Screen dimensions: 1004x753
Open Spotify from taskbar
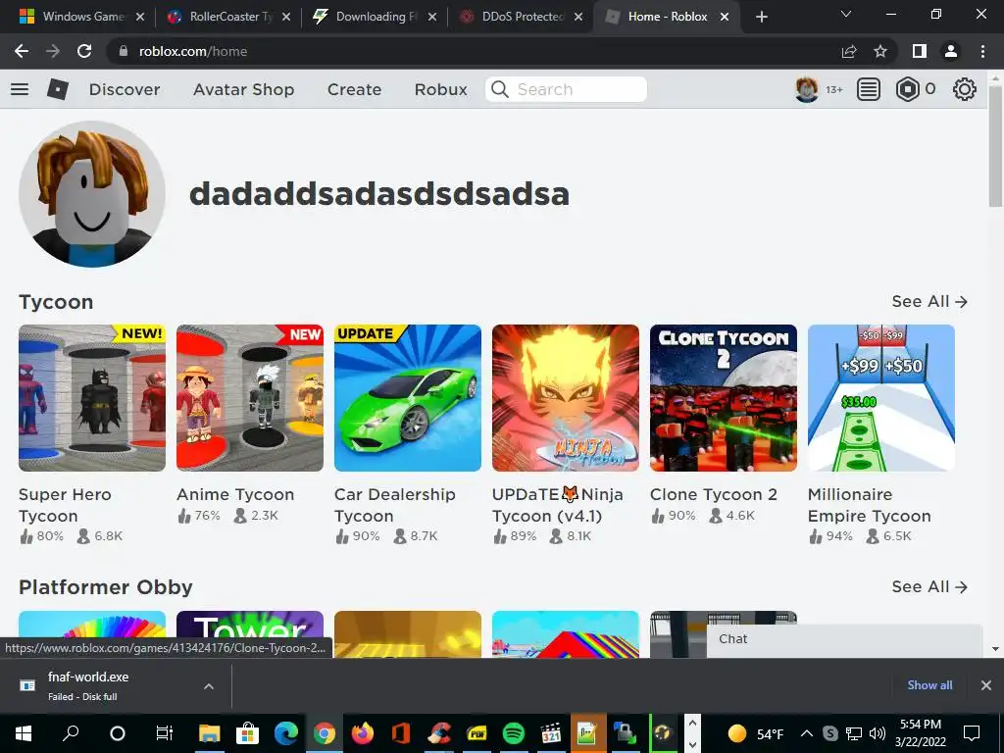[514, 733]
